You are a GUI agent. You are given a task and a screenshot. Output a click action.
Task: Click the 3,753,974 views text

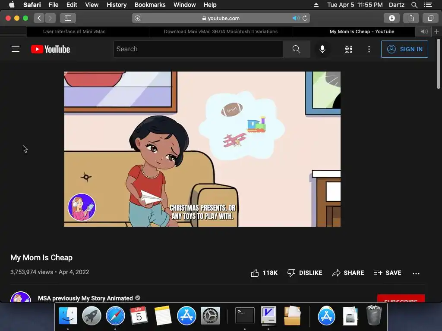32,272
